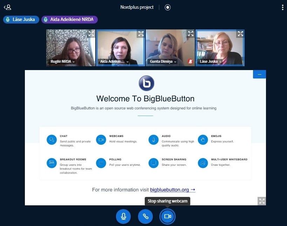Screen dimensions: 287x226
Task: Make Rugilė NRDA webcam fullscreen
Action: pyautogui.click(x=91, y=34)
